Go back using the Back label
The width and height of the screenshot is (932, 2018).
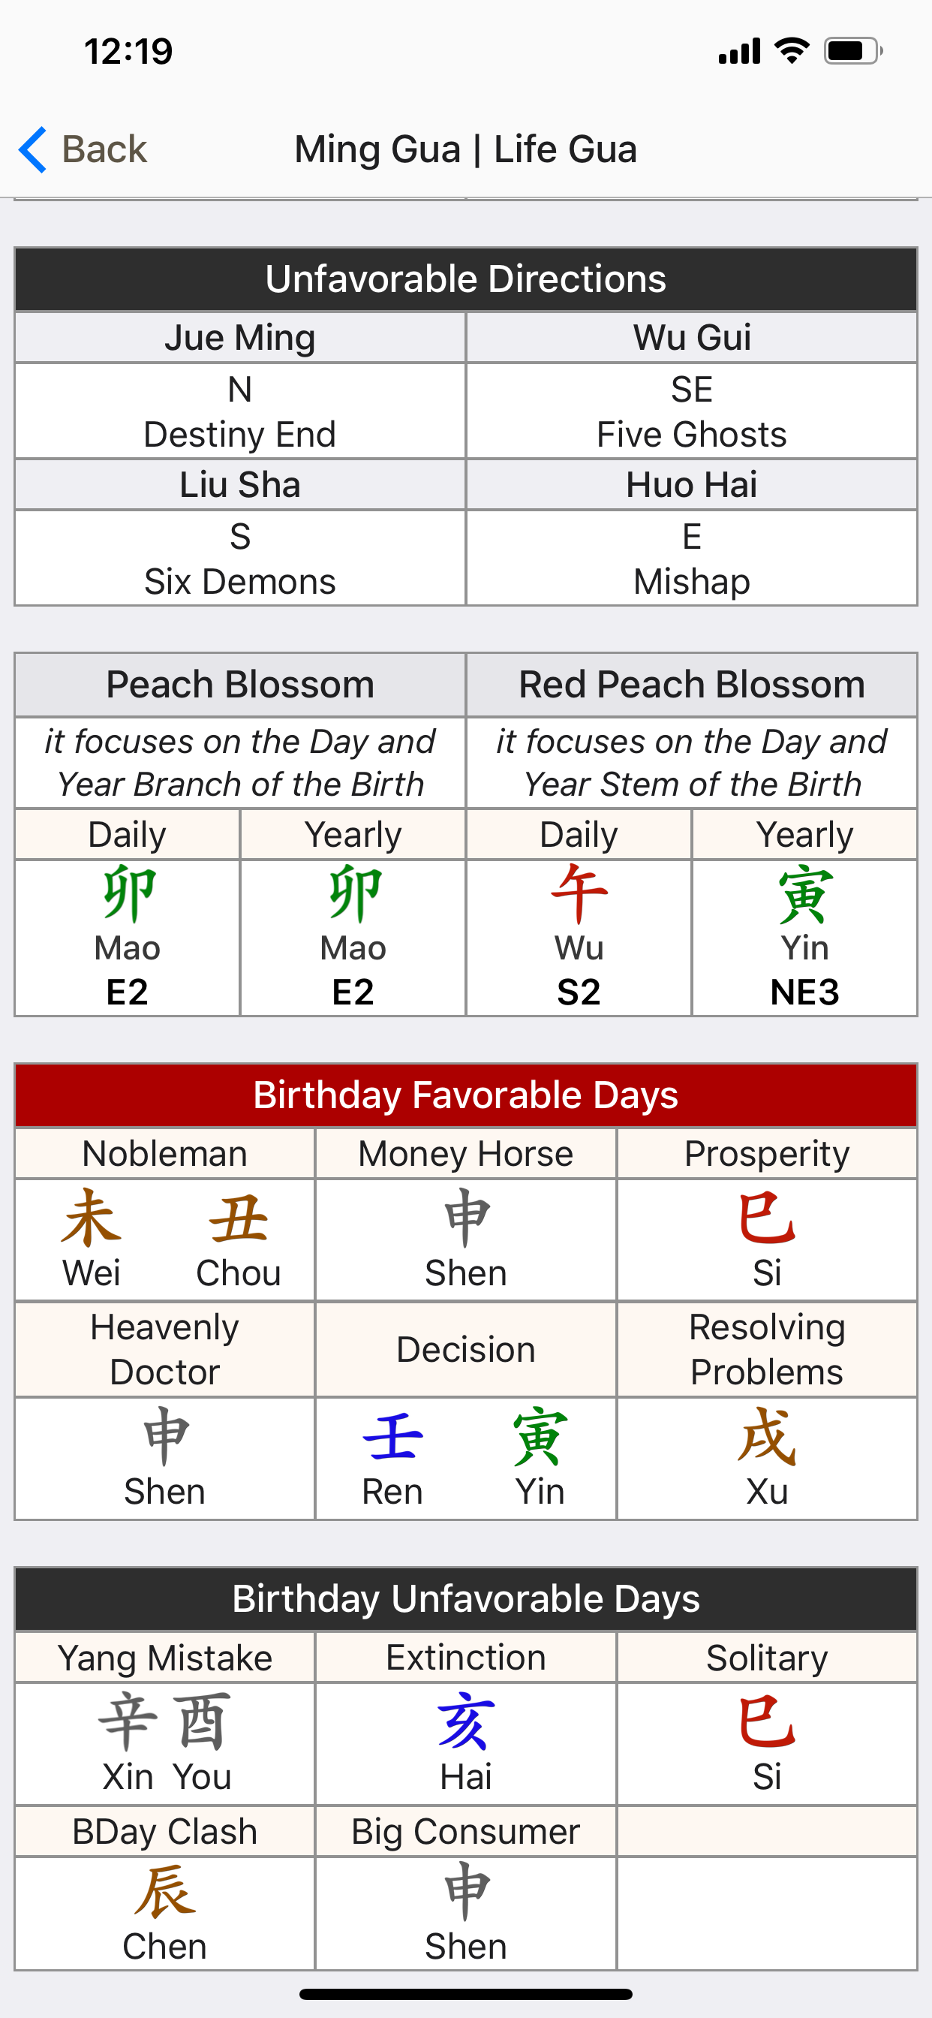[104, 149]
